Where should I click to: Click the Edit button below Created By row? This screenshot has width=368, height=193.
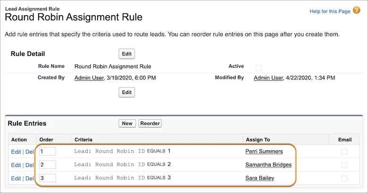tap(127, 92)
